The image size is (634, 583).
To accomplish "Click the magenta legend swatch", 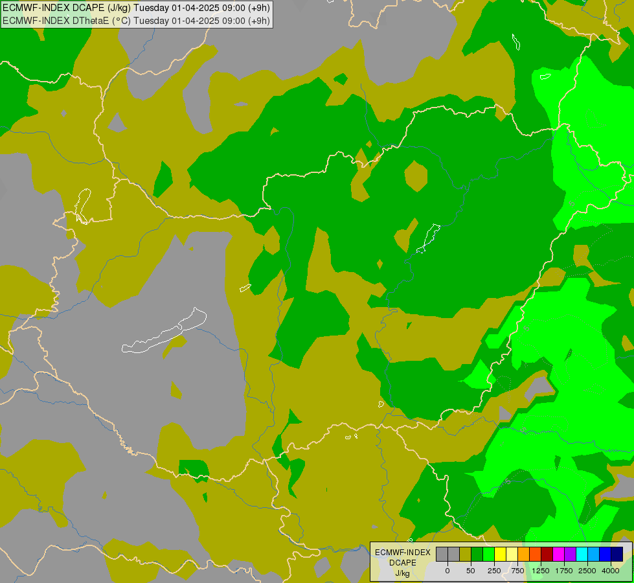I will pyautogui.click(x=558, y=554).
